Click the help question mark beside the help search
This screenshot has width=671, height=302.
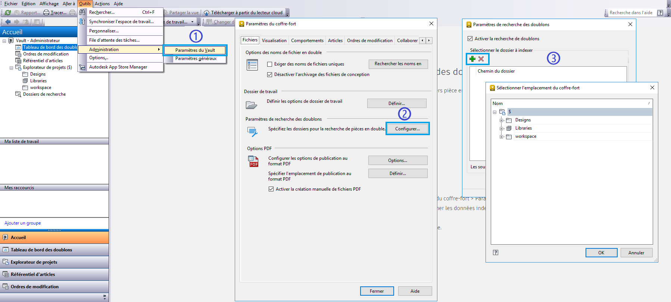pos(660,13)
